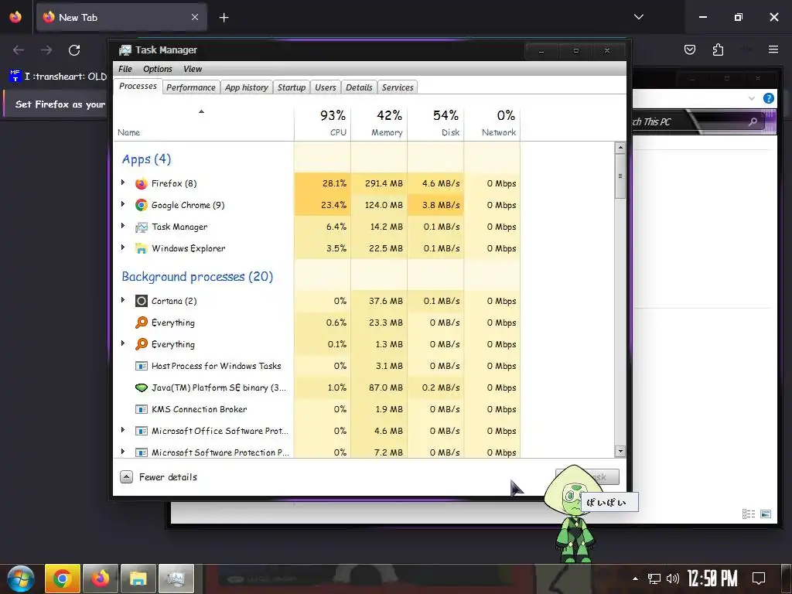
Task: Click the Explorer search magnifier icon
Action: coord(753,121)
